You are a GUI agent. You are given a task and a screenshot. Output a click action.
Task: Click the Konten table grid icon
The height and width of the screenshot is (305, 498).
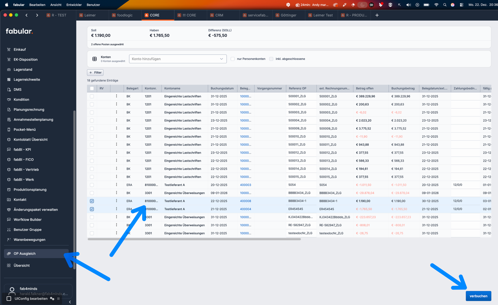coord(94,59)
